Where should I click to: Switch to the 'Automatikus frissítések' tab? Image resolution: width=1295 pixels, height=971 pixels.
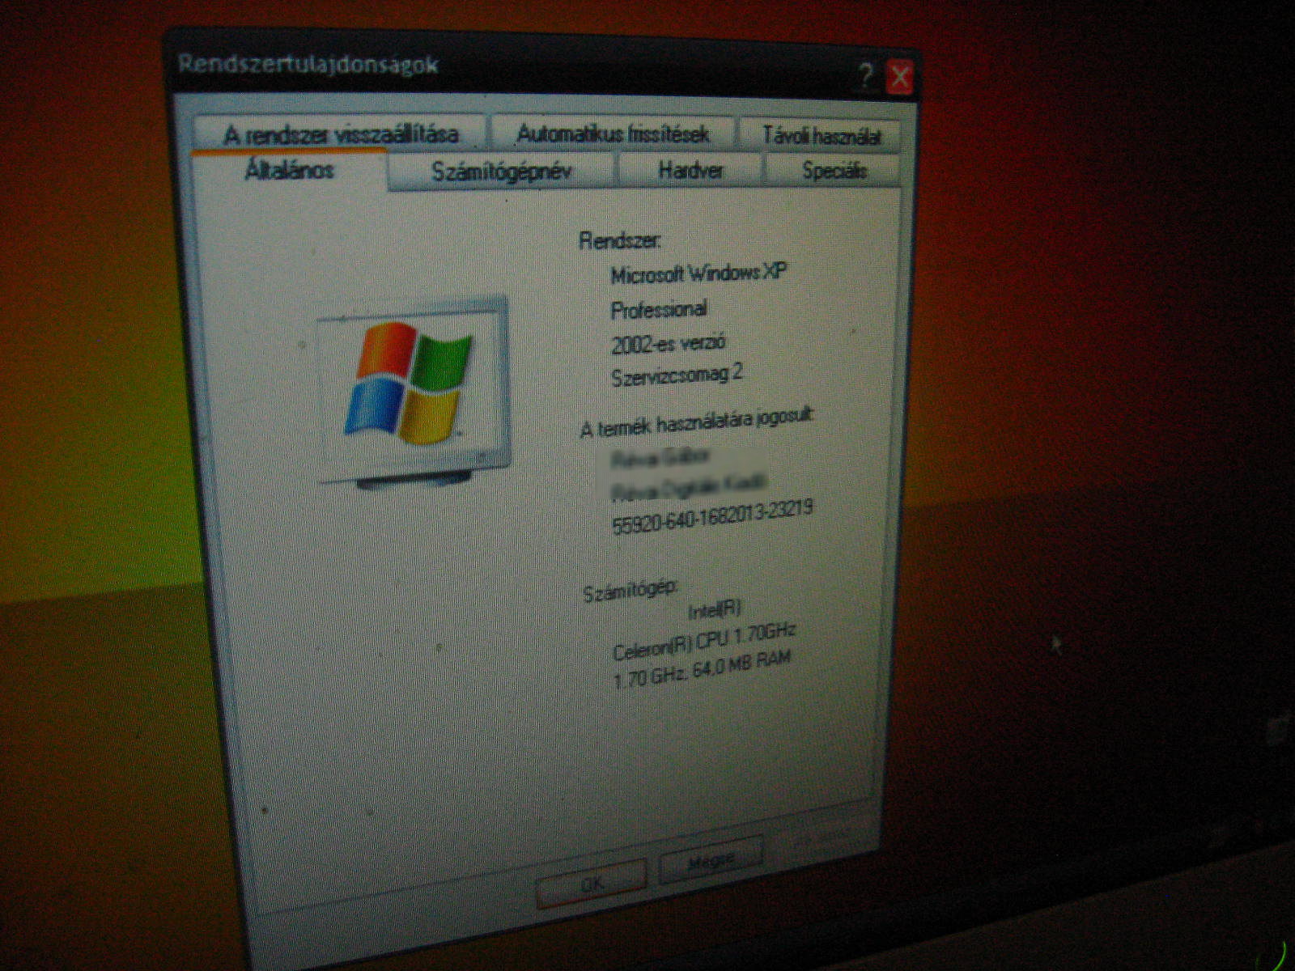pos(613,133)
